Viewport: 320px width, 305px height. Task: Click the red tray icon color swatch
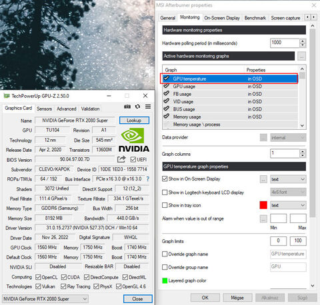[x=263, y=205]
